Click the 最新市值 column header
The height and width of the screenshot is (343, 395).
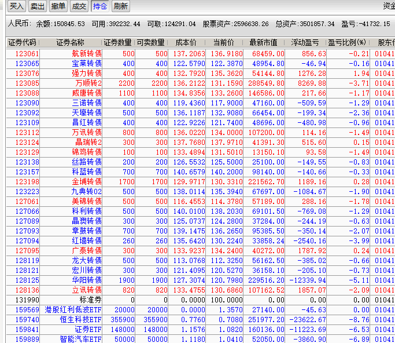263,43
